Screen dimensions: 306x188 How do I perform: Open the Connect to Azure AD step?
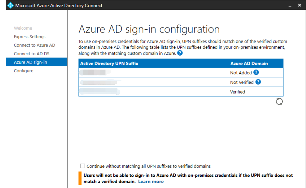tap(34, 45)
